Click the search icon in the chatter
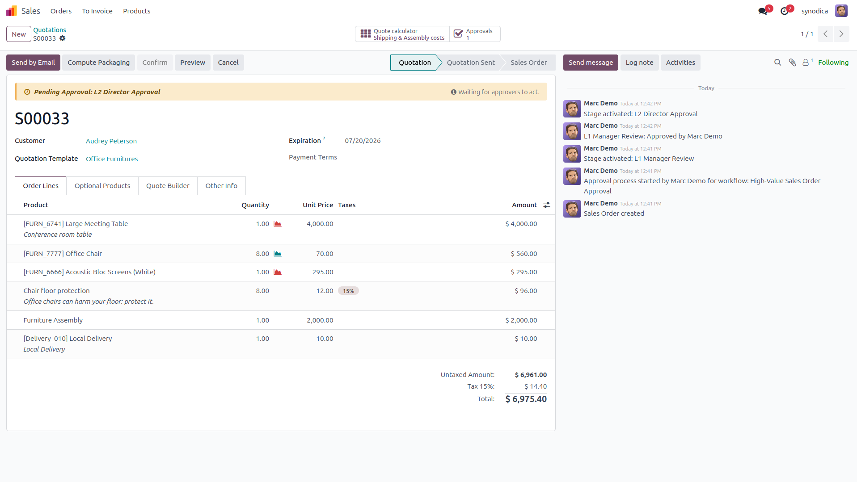The image size is (857, 482). click(778, 63)
